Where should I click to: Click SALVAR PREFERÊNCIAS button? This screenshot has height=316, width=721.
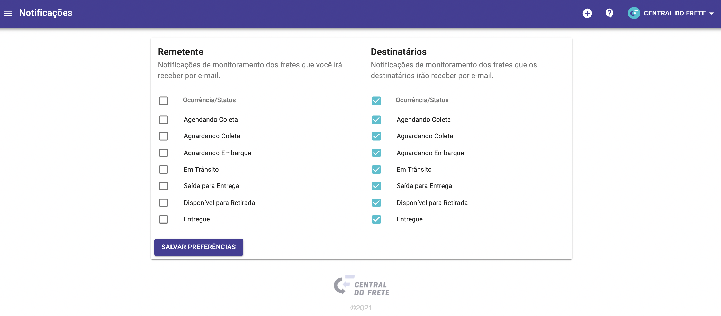pos(199,247)
